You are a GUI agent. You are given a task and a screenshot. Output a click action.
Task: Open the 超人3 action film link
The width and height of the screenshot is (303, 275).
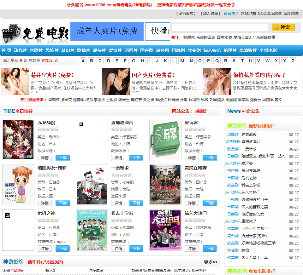point(50,271)
